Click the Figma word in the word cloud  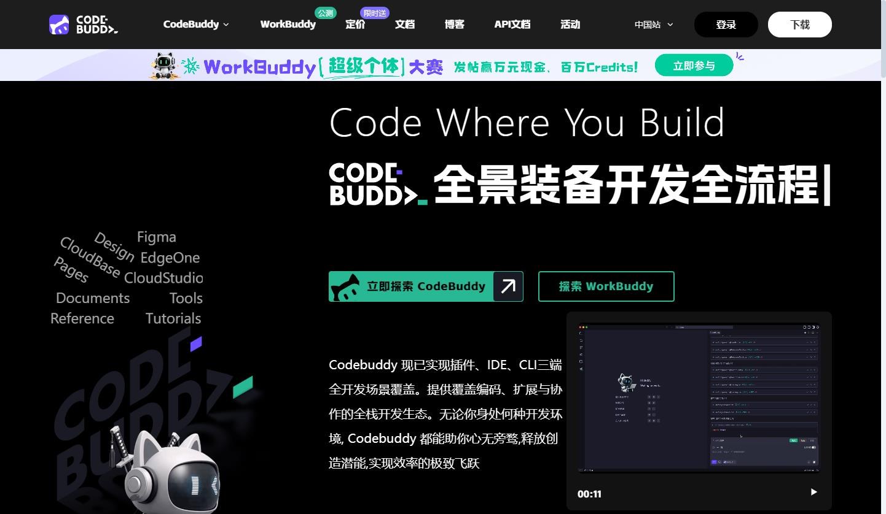[157, 237]
